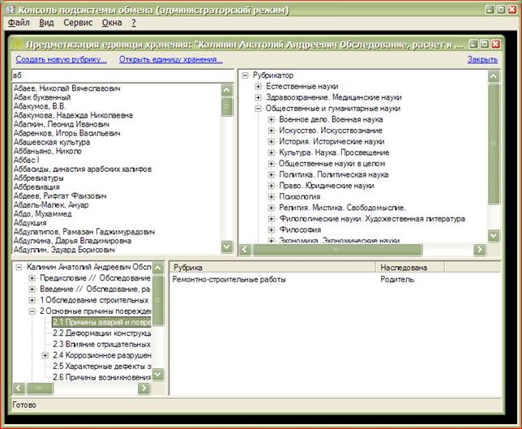This screenshot has width=522, height=429.
Task: Expand the Естественные науки node
Action: [x=259, y=86]
